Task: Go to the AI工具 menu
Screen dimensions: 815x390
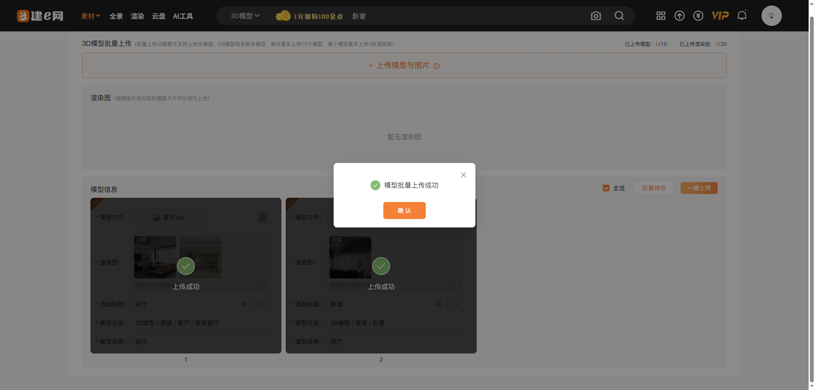Action: [183, 16]
